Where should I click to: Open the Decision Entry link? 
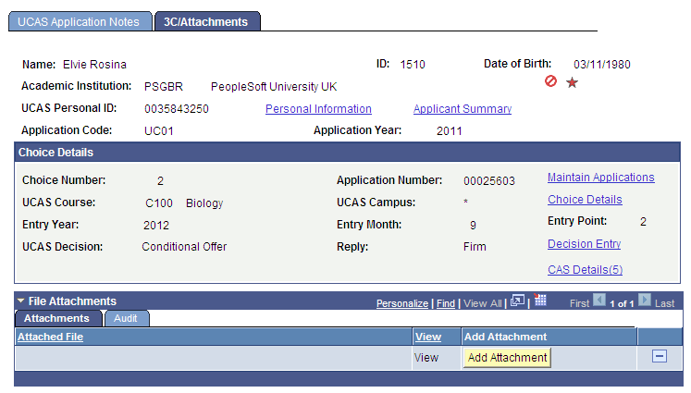584,243
